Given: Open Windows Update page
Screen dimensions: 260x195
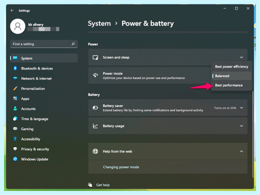Looking at the screenshot, I should pos(44,159).
